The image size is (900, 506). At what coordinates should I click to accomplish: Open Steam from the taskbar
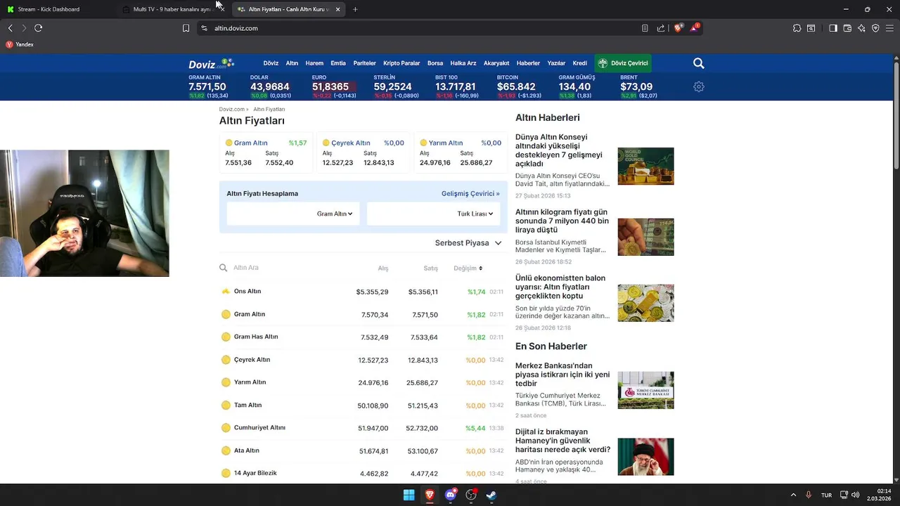tap(491, 495)
